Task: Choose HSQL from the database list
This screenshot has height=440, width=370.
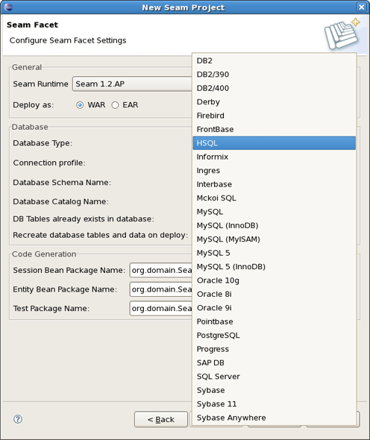Action: [x=275, y=143]
